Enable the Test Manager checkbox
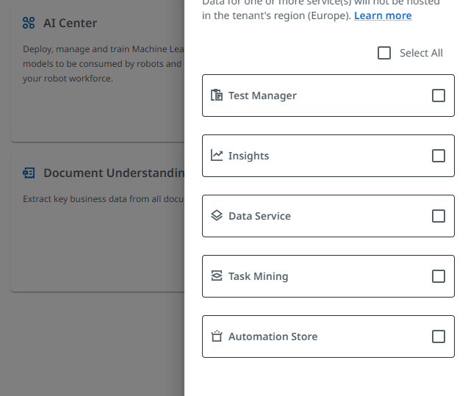Image resolution: width=468 pixels, height=396 pixels. (x=439, y=96)
